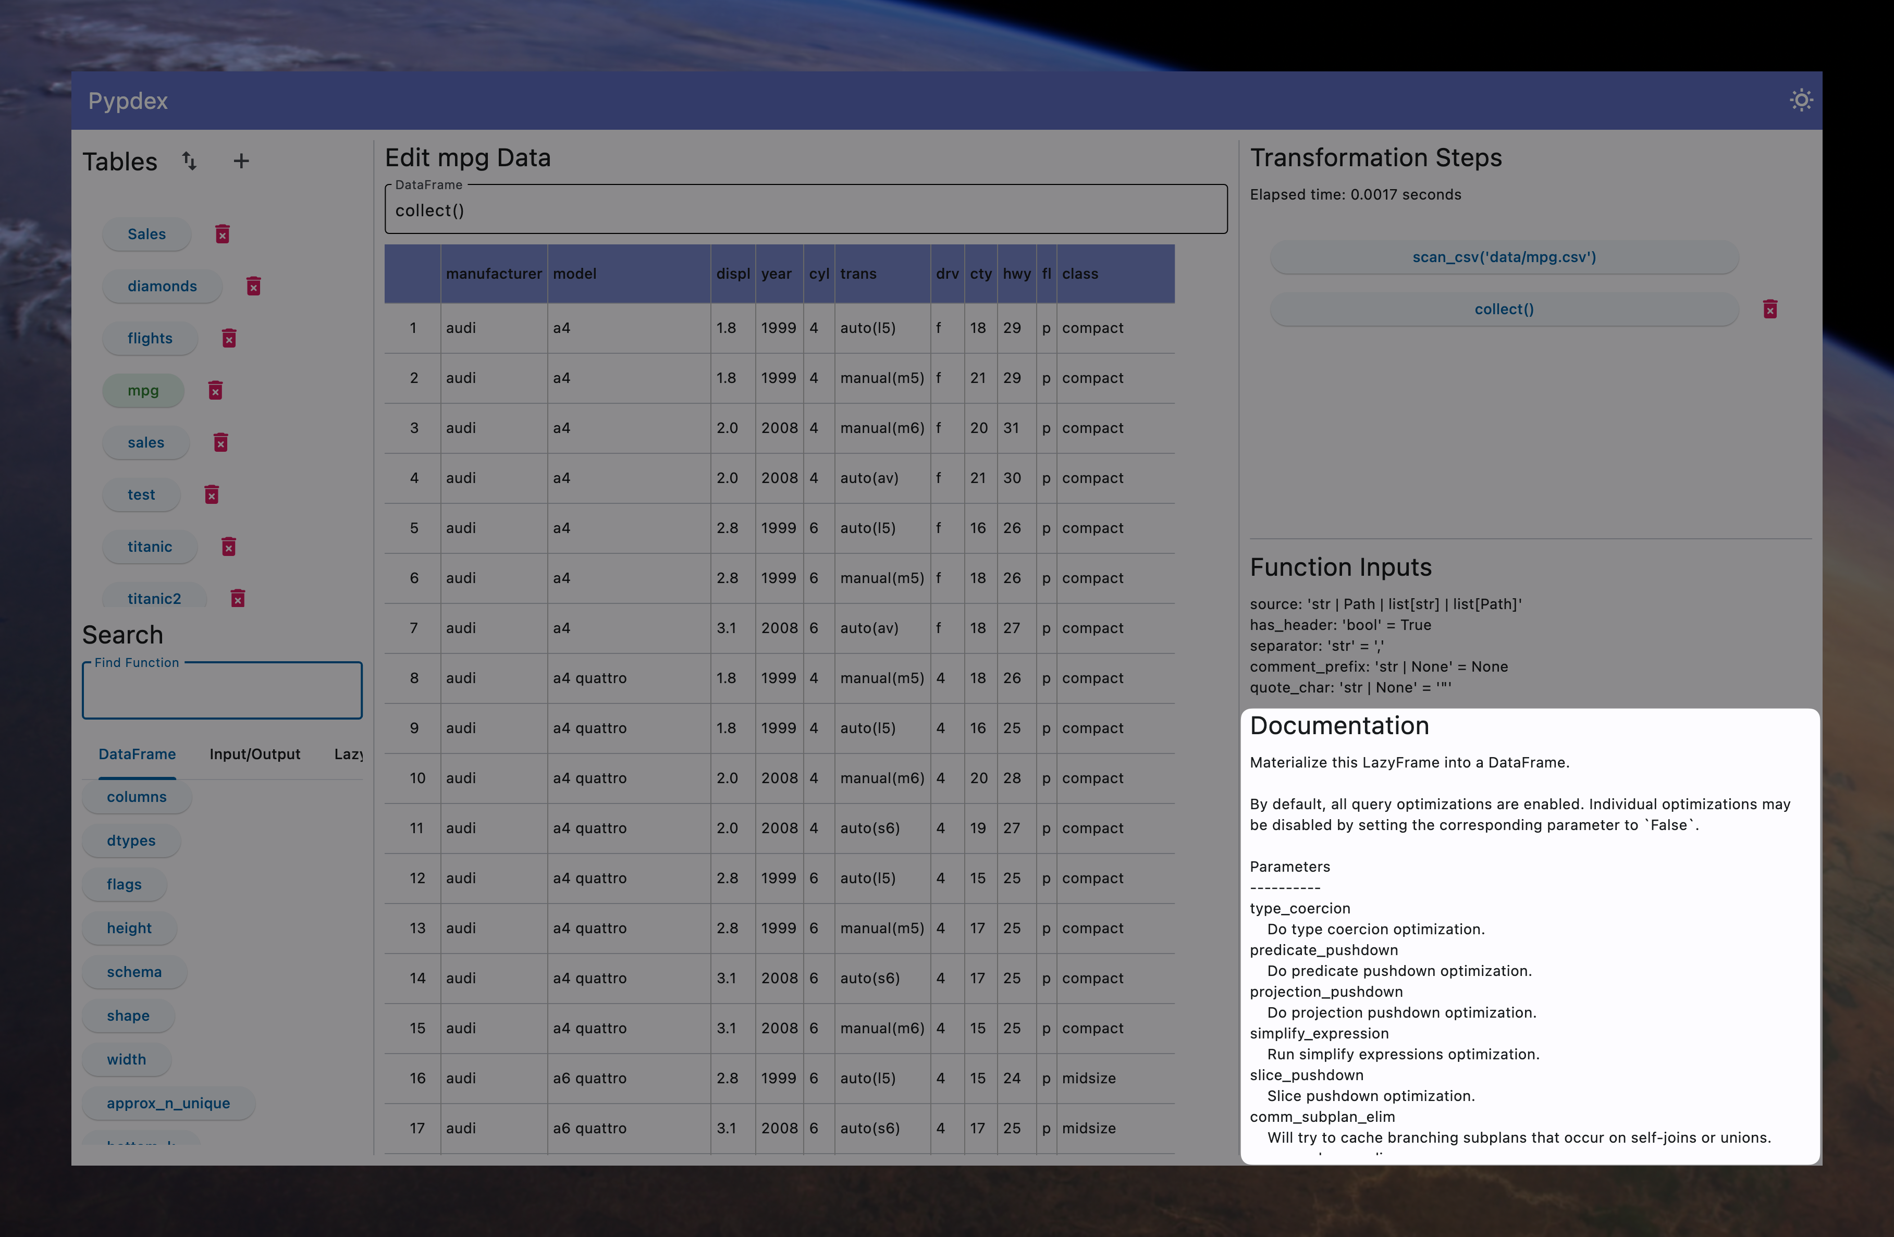The image size is (1894, 1237).
Task: Open the flights table
Action: (150, 338)
